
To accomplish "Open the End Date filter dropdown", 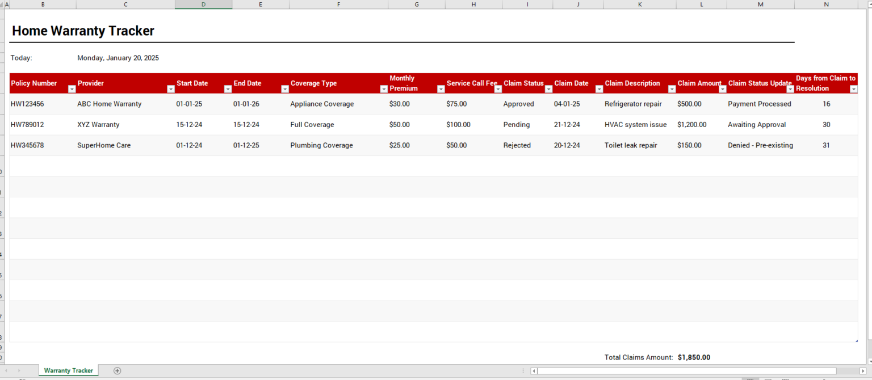I will (284, 89).
